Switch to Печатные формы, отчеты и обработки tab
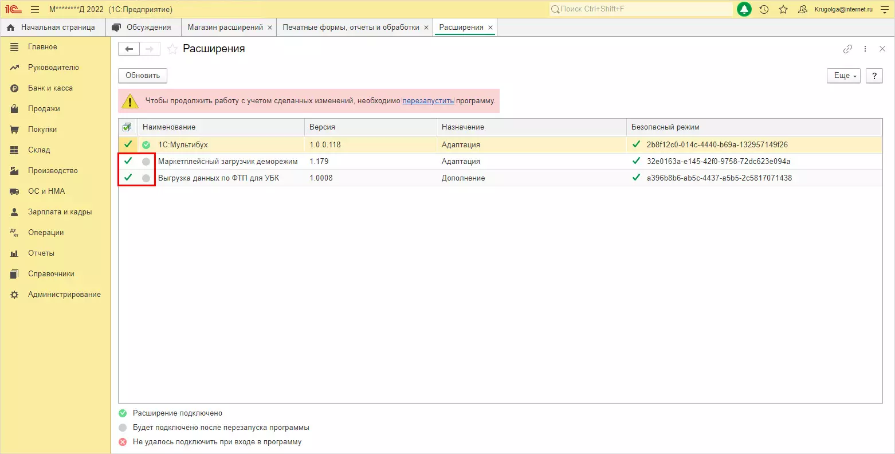 pyautogui.click(x=351, y=27)
